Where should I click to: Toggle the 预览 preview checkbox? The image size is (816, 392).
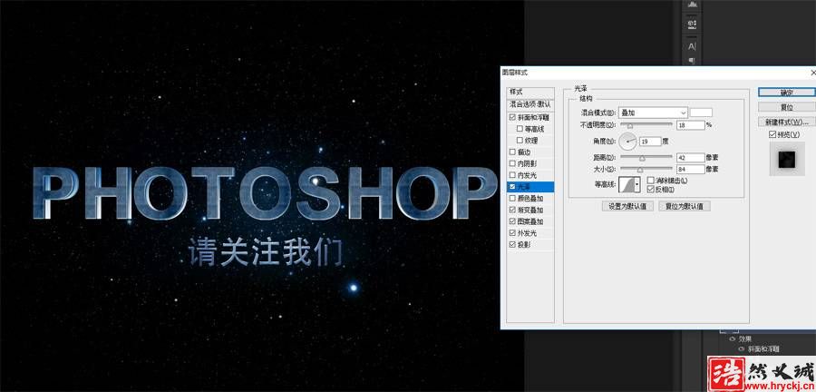[x=772, y=135]
